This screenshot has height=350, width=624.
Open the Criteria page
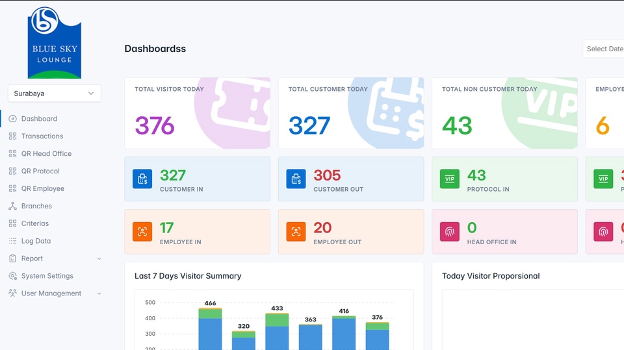(x=35, y=223)
